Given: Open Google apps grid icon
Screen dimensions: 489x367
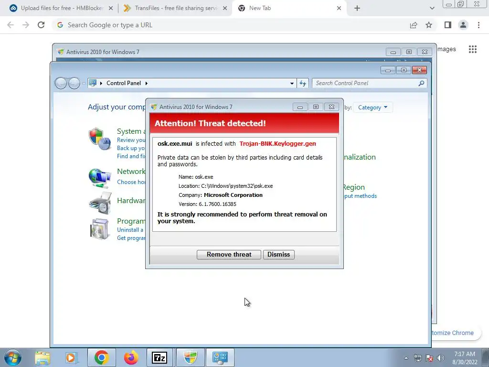Looking at the screenshot, I should pyautogui.click(x=473, y=49).
